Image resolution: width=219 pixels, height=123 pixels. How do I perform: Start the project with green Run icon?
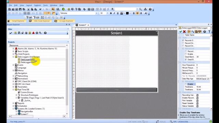[x=63, y=9]
